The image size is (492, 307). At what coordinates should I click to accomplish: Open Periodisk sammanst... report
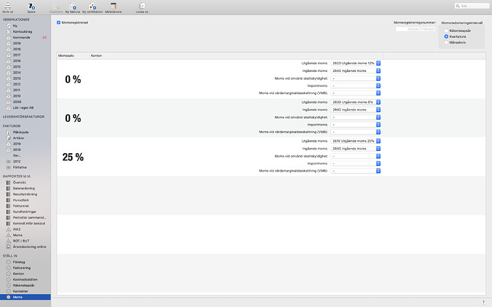29,218
